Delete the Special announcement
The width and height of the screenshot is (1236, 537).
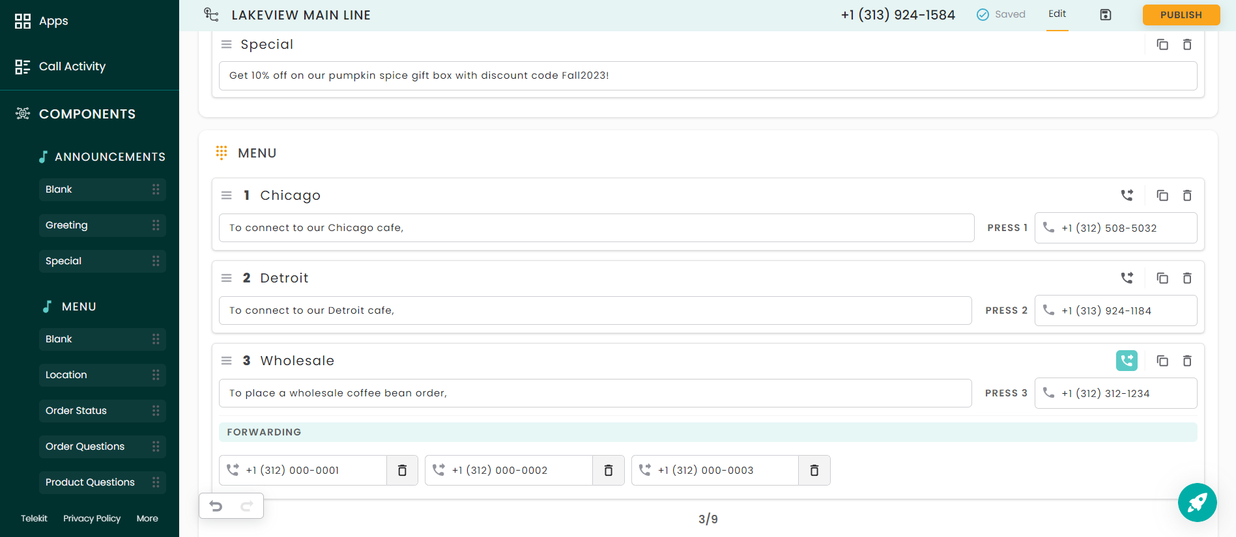(x=1187, y=44)
